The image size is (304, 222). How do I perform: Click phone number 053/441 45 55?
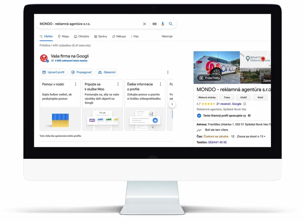(217, 142)
